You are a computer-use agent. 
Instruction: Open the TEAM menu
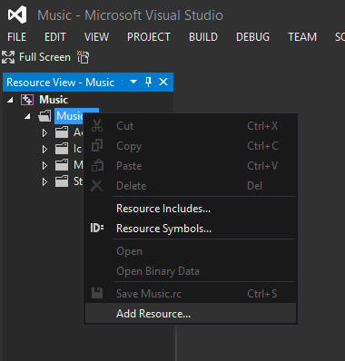pos(302,37)
